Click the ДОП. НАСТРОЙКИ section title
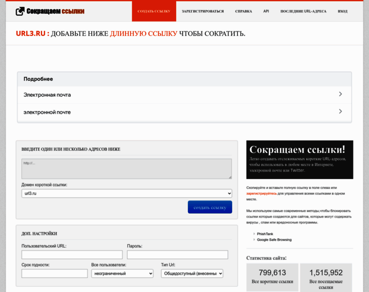Screen dimensions: 369x292 [x=39, y=234]
